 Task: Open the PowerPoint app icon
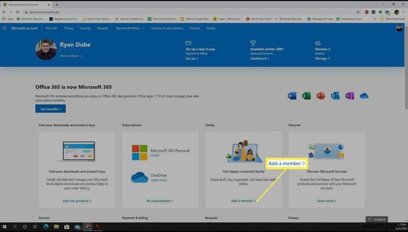(321, 96)
